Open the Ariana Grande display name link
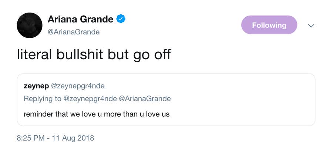This screenshot has width=333, height=148. [x=80, y=19]
